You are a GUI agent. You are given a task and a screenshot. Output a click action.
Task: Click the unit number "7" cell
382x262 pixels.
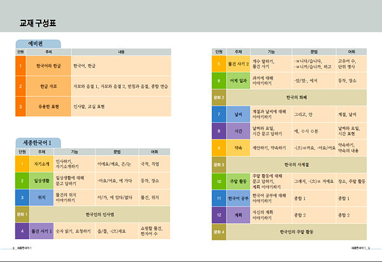[219, 114]
